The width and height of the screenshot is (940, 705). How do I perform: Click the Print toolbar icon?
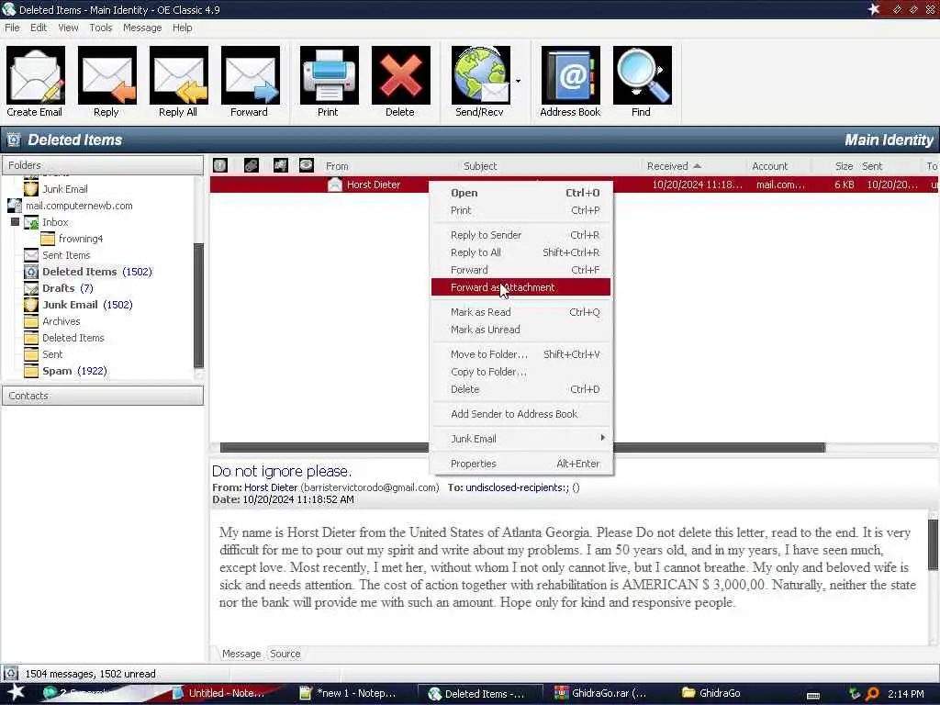pos(330,75)
